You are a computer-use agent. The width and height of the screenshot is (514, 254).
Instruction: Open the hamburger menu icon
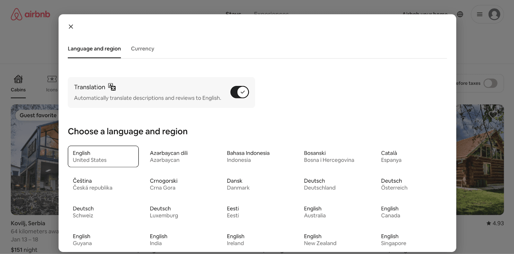[x=480, y=14]
